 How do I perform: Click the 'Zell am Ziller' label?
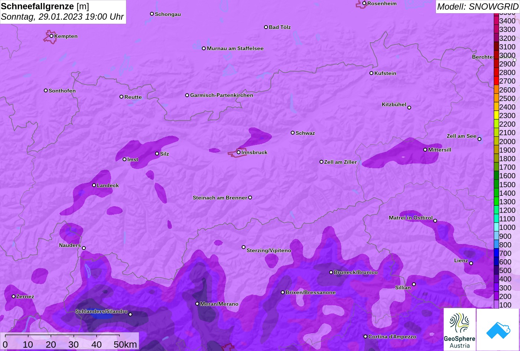coord(341,162)
